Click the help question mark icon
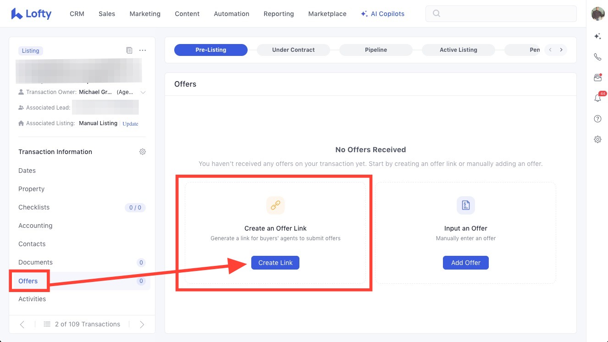The height and width of the screenshot is (342, 608). point(597,119)
